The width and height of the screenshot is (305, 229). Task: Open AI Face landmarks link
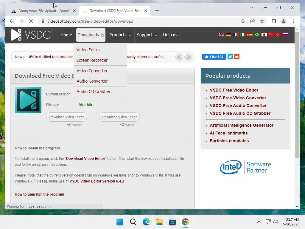(228, 133)
